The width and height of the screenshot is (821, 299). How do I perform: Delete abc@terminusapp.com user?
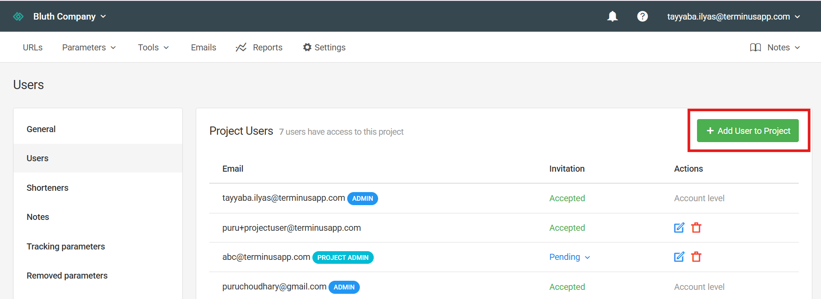[696, 257]
